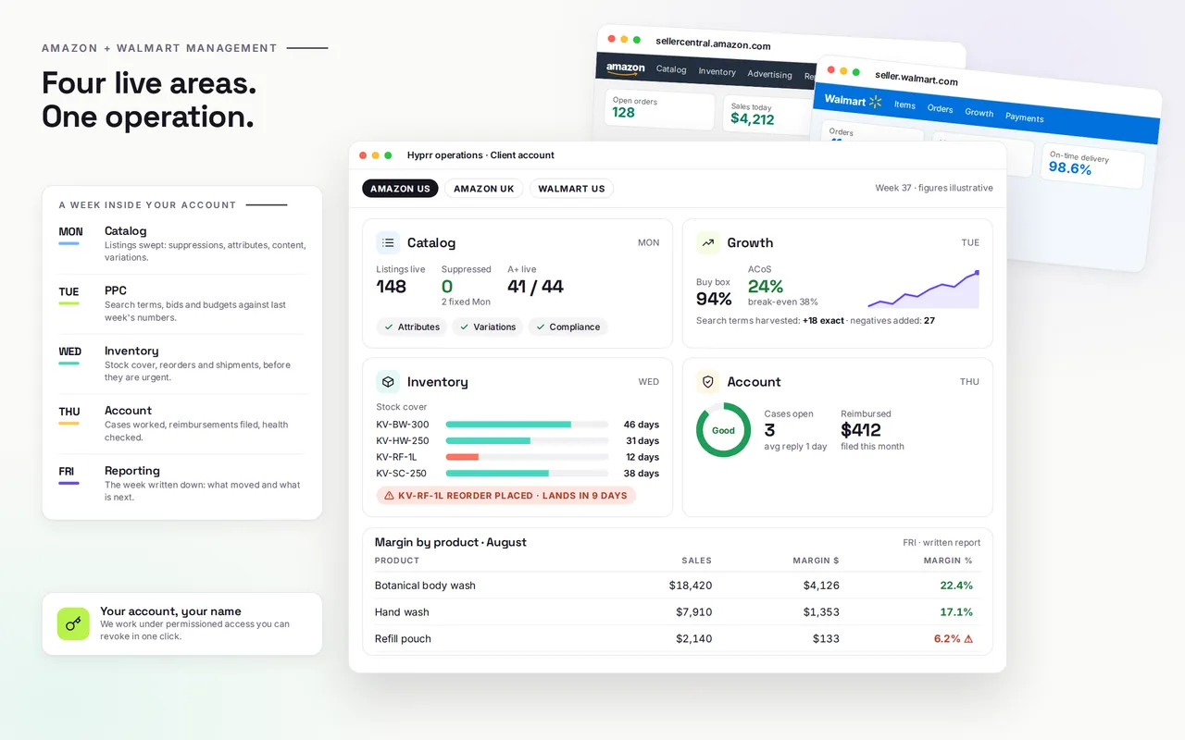Click the $4,212 sales today value
The width and height of the screenshot is (1185, 740).
click(752, 118)
